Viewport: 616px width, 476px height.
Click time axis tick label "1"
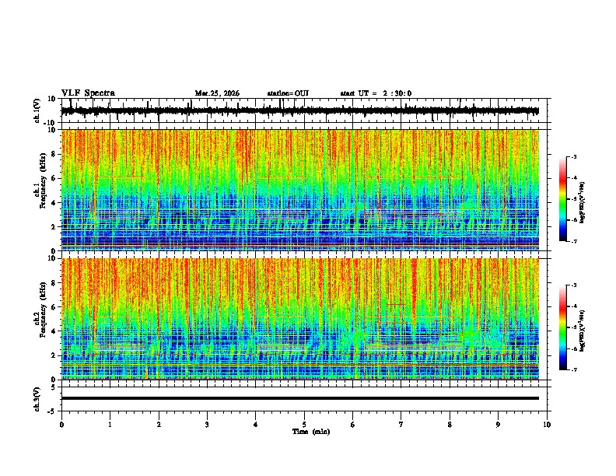(x=110, y=425)
